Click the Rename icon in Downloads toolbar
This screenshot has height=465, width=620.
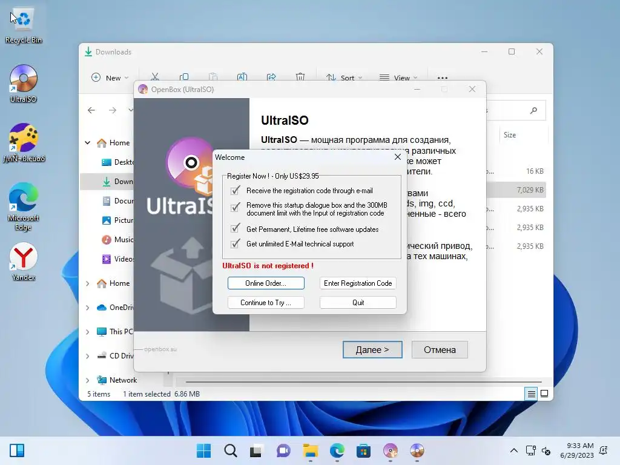(242, 77)
